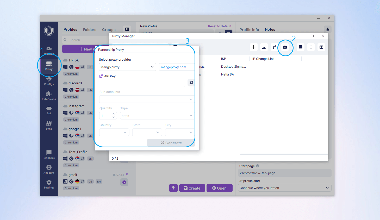
Task: Open the Bot section in sidebar
Action: [49, 110]
